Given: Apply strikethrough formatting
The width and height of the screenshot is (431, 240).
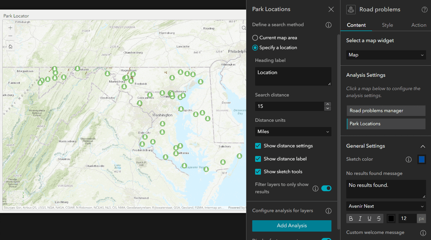Looking at the screenshot, I should click(x=378, y=218).
